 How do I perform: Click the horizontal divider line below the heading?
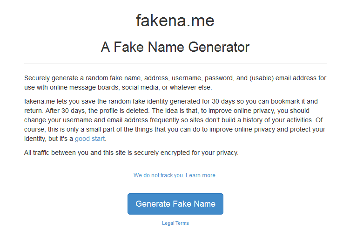click(175, 63)
